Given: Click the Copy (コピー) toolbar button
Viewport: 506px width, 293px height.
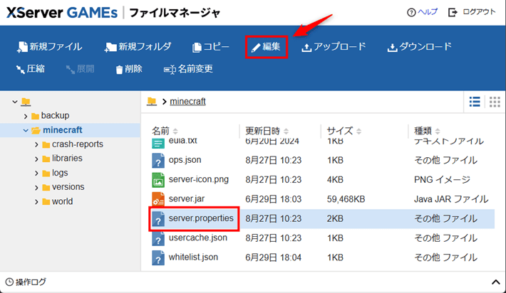Looking at the screenshot, I should 211,47.
